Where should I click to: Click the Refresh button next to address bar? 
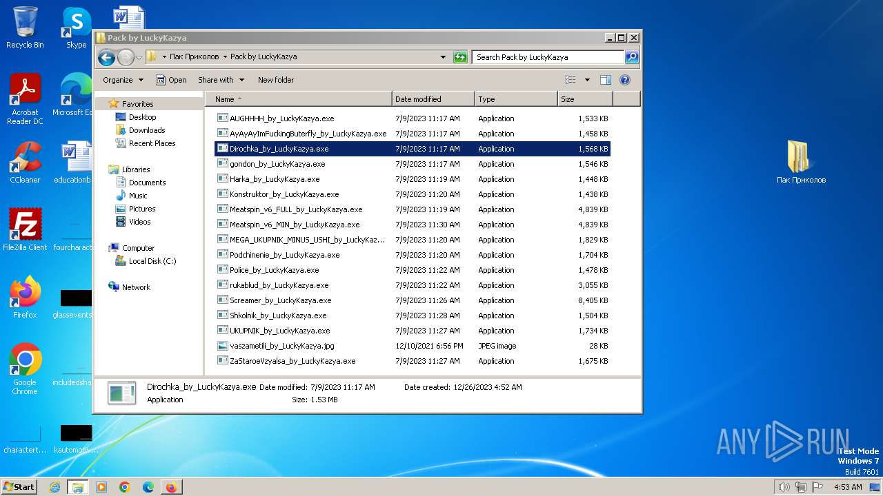pyautogui.click(x=460, y=57)
